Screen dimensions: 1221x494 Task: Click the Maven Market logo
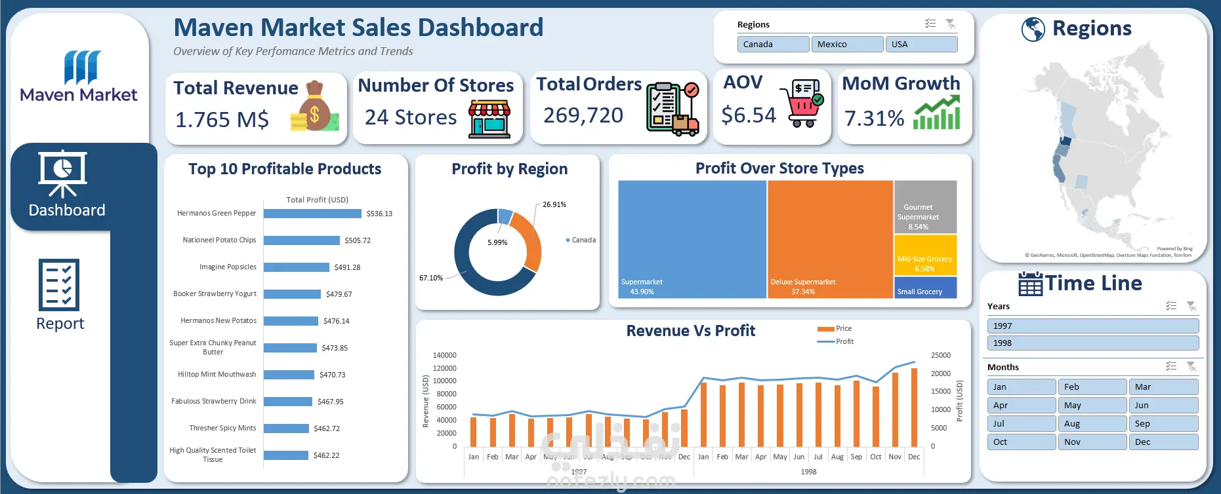[x=79, y=77]
